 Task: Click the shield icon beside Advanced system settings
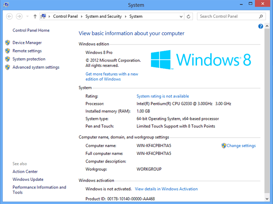click(7, 67)
